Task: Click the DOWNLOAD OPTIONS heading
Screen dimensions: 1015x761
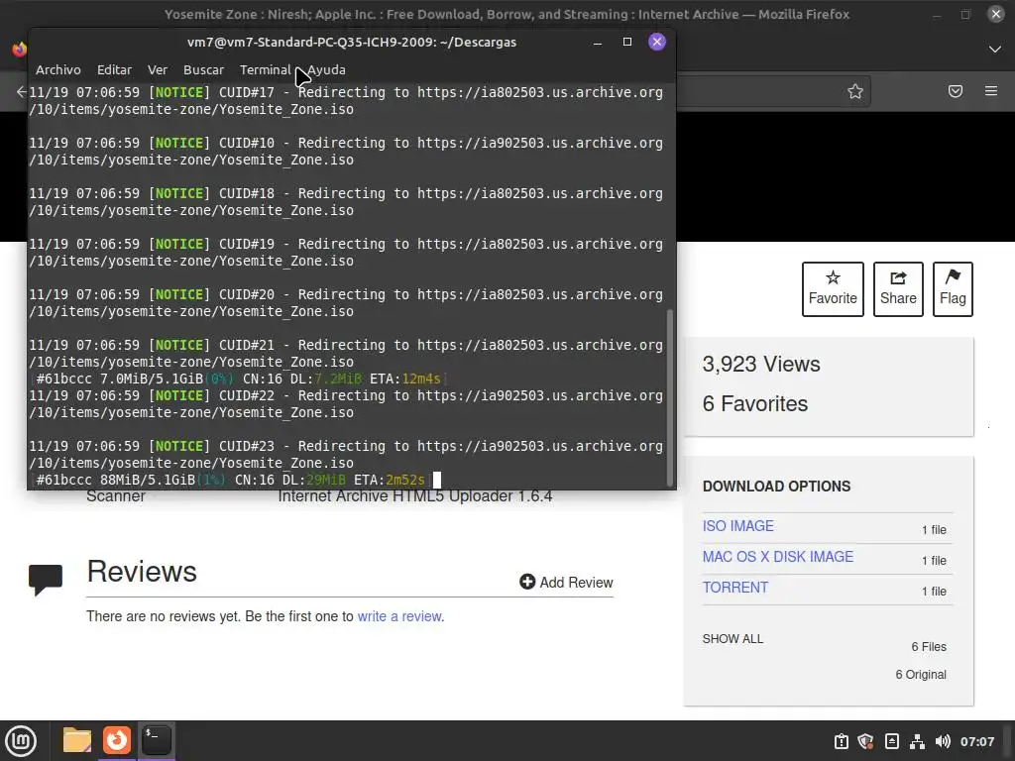Action: [776, 486]
